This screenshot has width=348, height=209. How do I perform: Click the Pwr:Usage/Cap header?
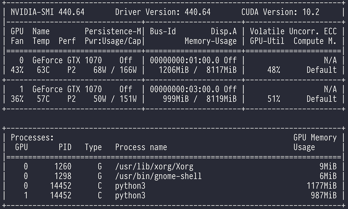point(113,41)
